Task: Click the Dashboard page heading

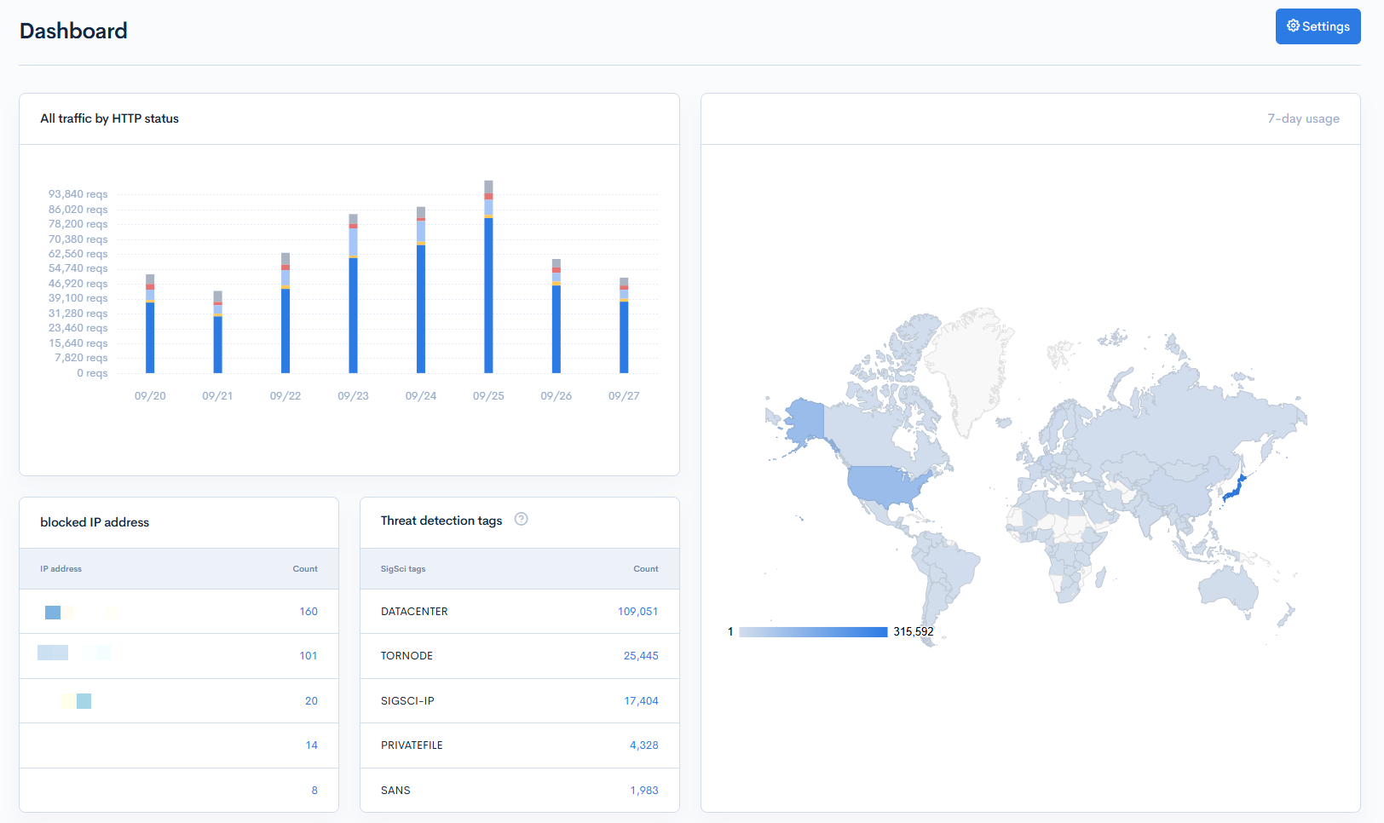Action: (73, 31)
